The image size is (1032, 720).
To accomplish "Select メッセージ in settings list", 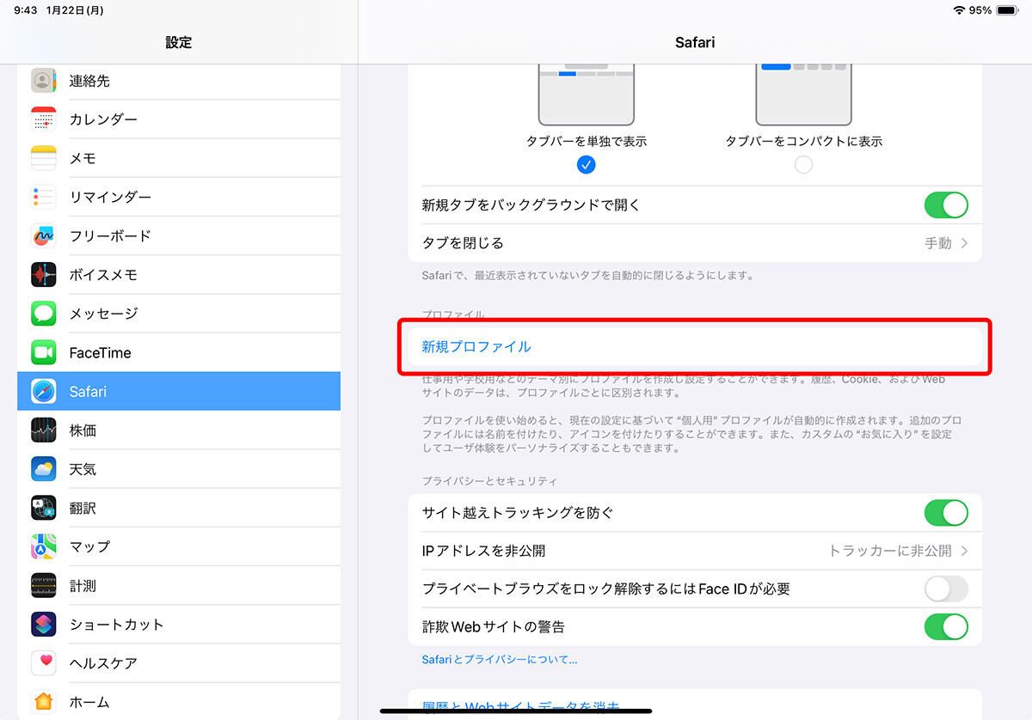I will pyautogui.click(x=179, y=314).
